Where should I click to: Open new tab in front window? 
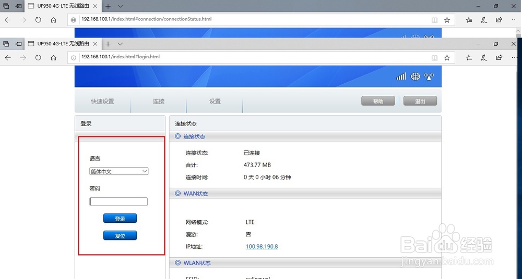pyautogui.click(x=108, y=44)
